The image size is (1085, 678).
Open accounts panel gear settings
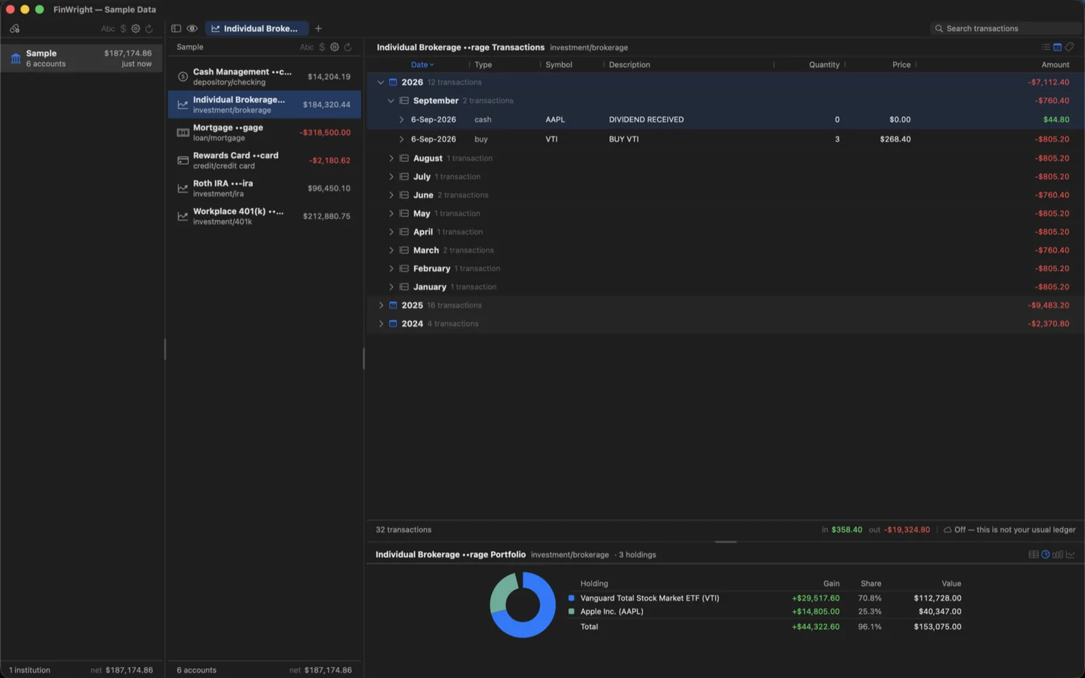334,47
